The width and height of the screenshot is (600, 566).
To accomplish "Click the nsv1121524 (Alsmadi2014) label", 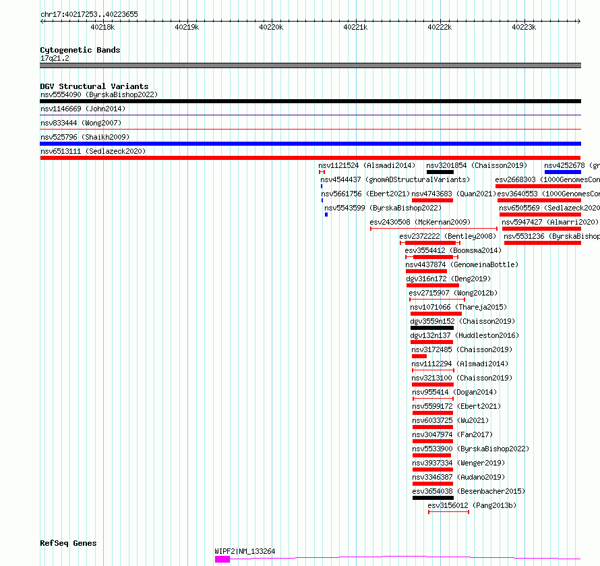I will click(367, 165).
